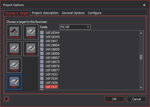Go to the Configure tab
Screen dimensions: 150x107
(95, 13)
